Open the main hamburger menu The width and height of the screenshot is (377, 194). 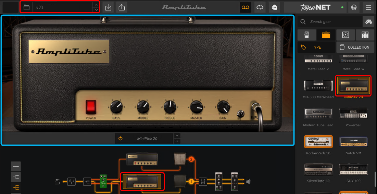tap(368, 7)
